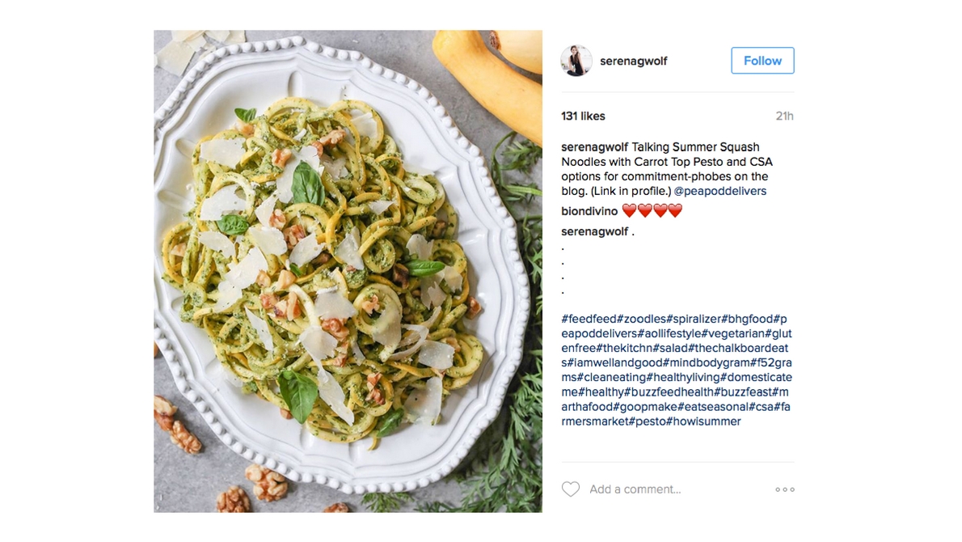962x542 pixels.
Task: Open the #pesto hashtag
Action: click(x=647, y=421)
